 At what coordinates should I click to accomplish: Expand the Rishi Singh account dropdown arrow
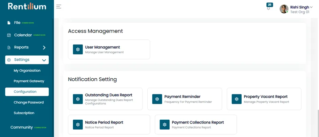311,7
